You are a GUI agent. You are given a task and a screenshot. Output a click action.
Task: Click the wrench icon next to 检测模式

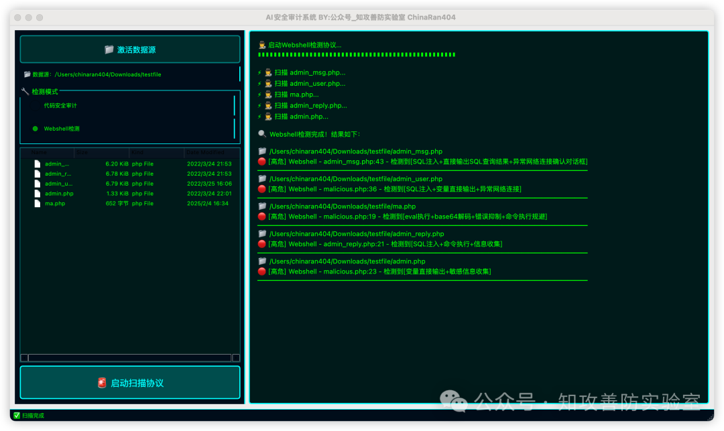click(25, 91)
